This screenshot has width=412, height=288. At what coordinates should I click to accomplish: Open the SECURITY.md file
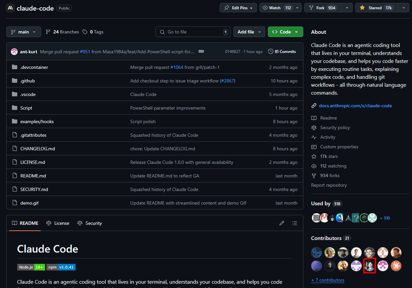click(34, 189)
